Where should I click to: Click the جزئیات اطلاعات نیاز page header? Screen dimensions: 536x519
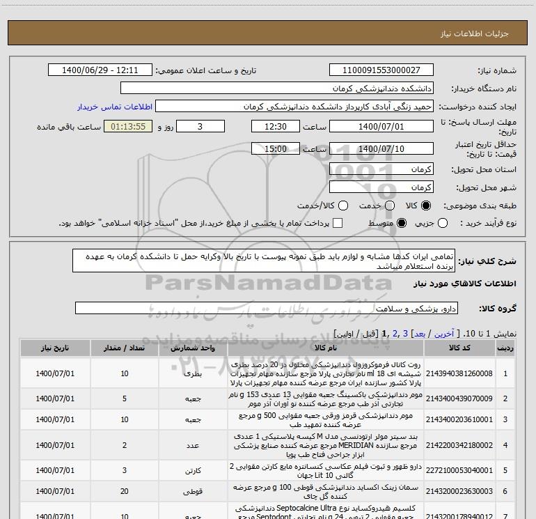click(474, 33)
